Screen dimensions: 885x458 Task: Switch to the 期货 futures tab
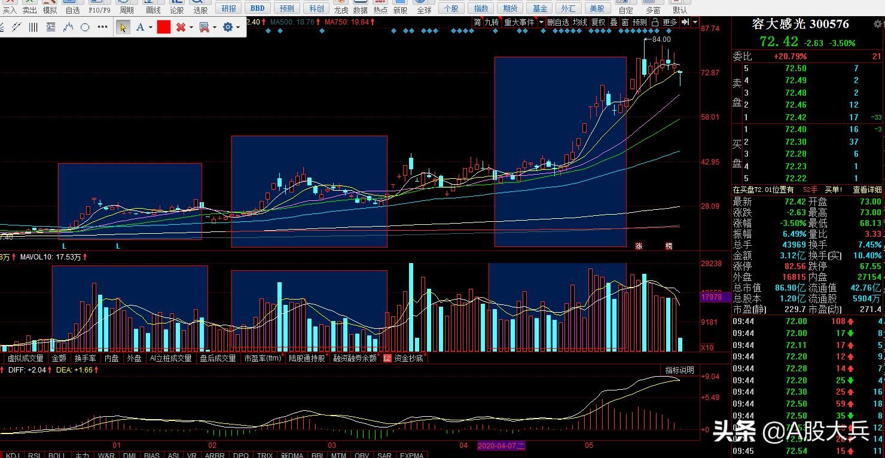coord(510,8)
